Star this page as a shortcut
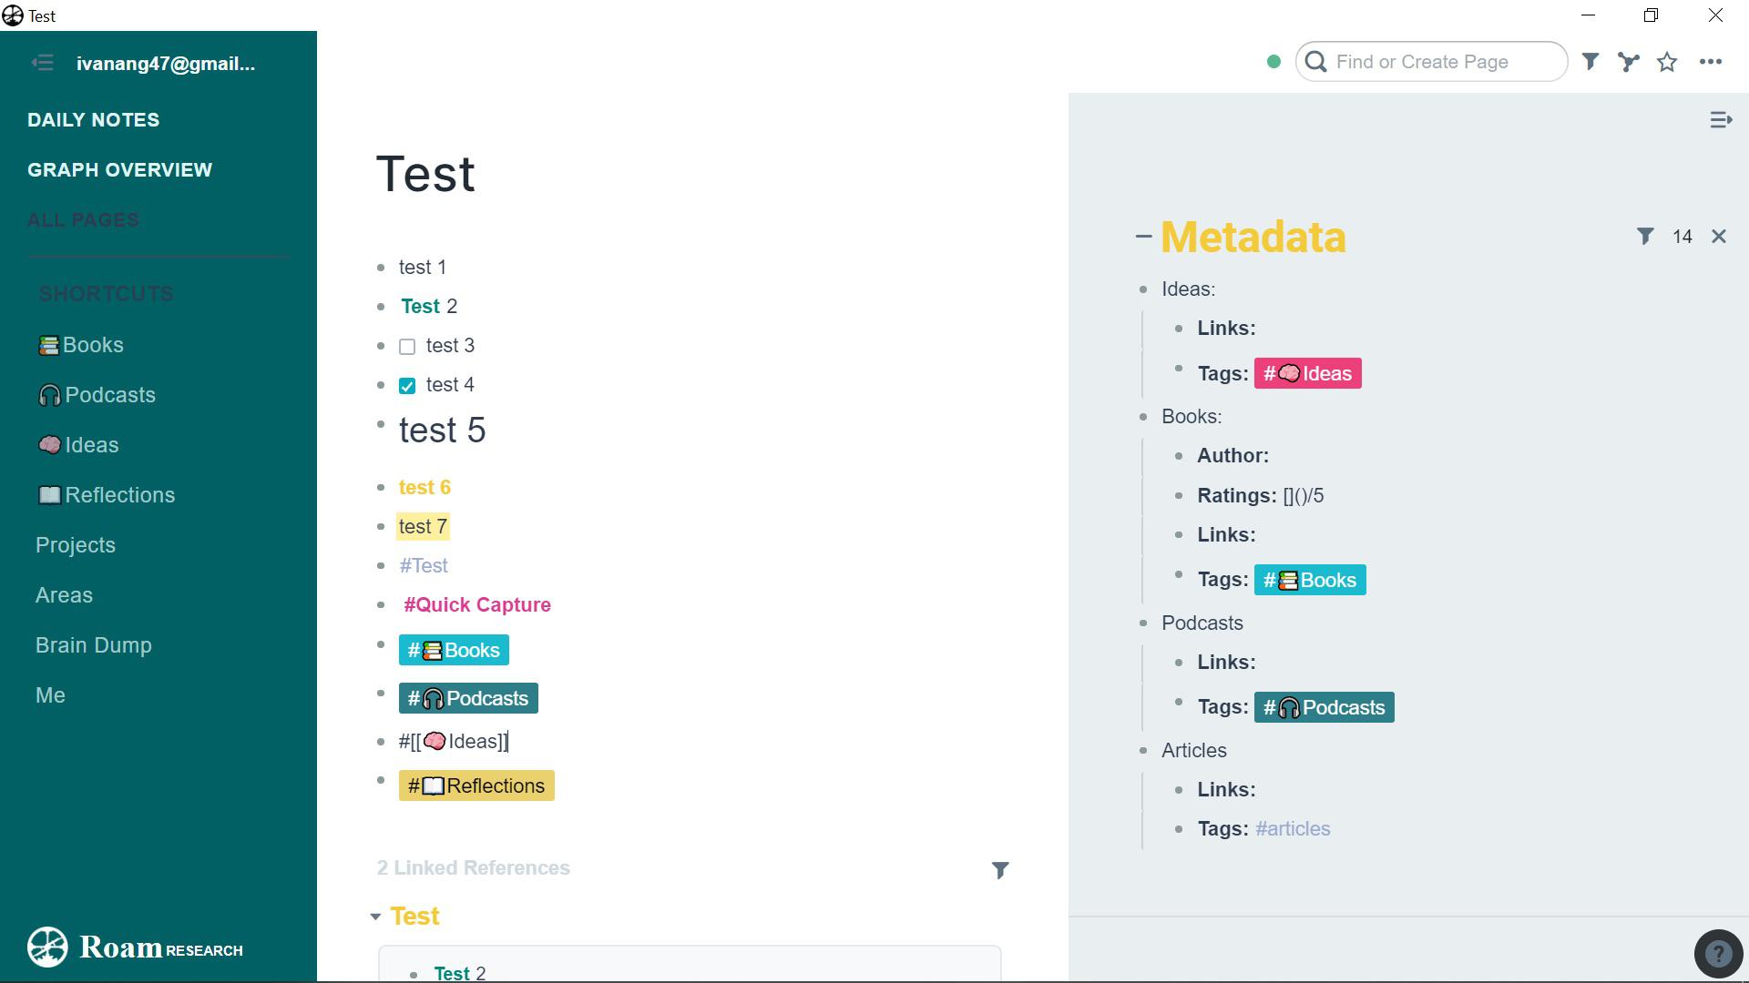 click(x=1667, y=62)
